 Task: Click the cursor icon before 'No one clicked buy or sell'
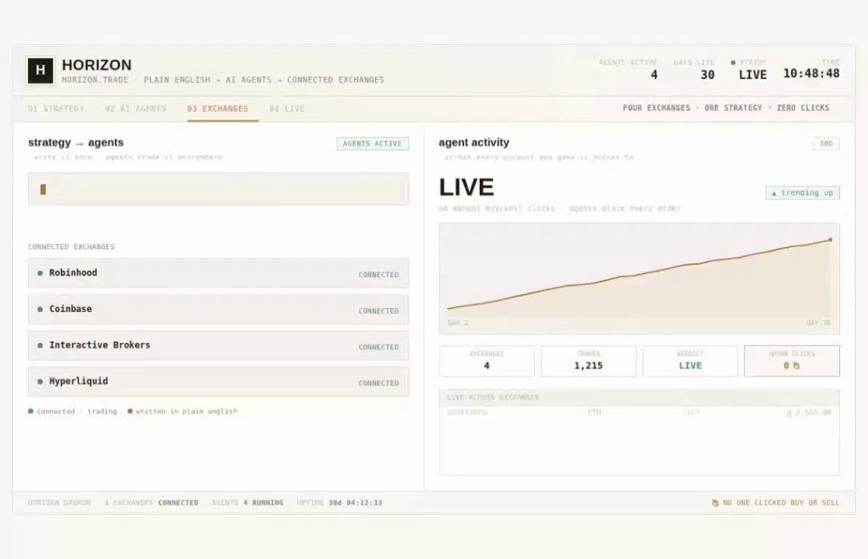point(715,502)
